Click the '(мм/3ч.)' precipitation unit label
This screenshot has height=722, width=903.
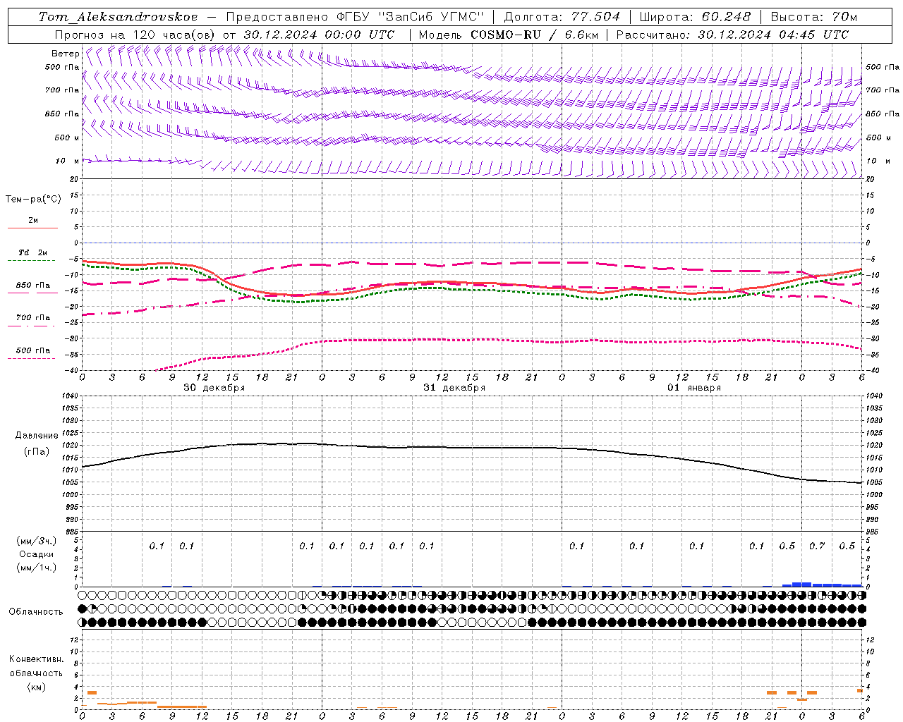[36, 541]
